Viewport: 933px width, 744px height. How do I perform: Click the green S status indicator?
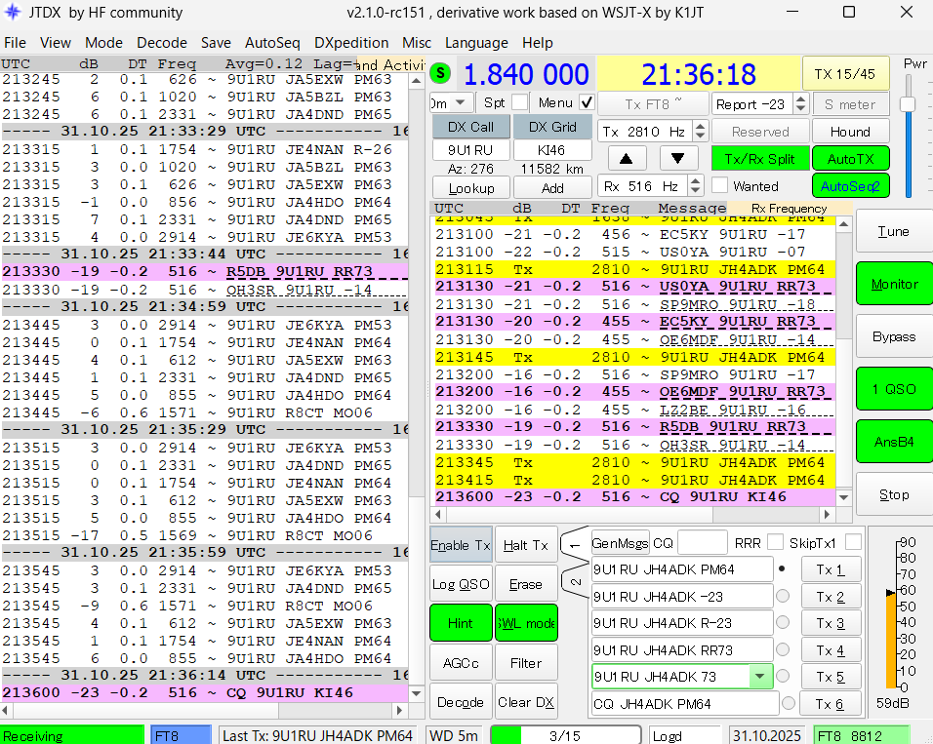[441, 73]
